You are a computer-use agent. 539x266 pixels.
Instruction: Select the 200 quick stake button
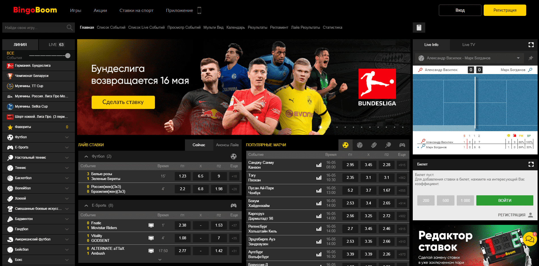tap(426, 200)
